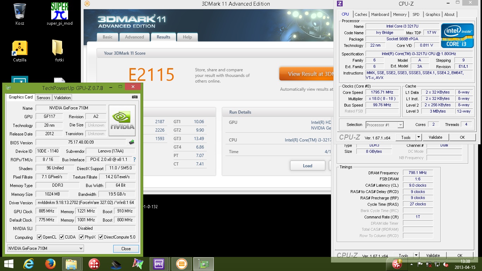Click the Intel Core i3 logo in CPU-Z
The image size is (482, 271).
[x=457, y=35]
